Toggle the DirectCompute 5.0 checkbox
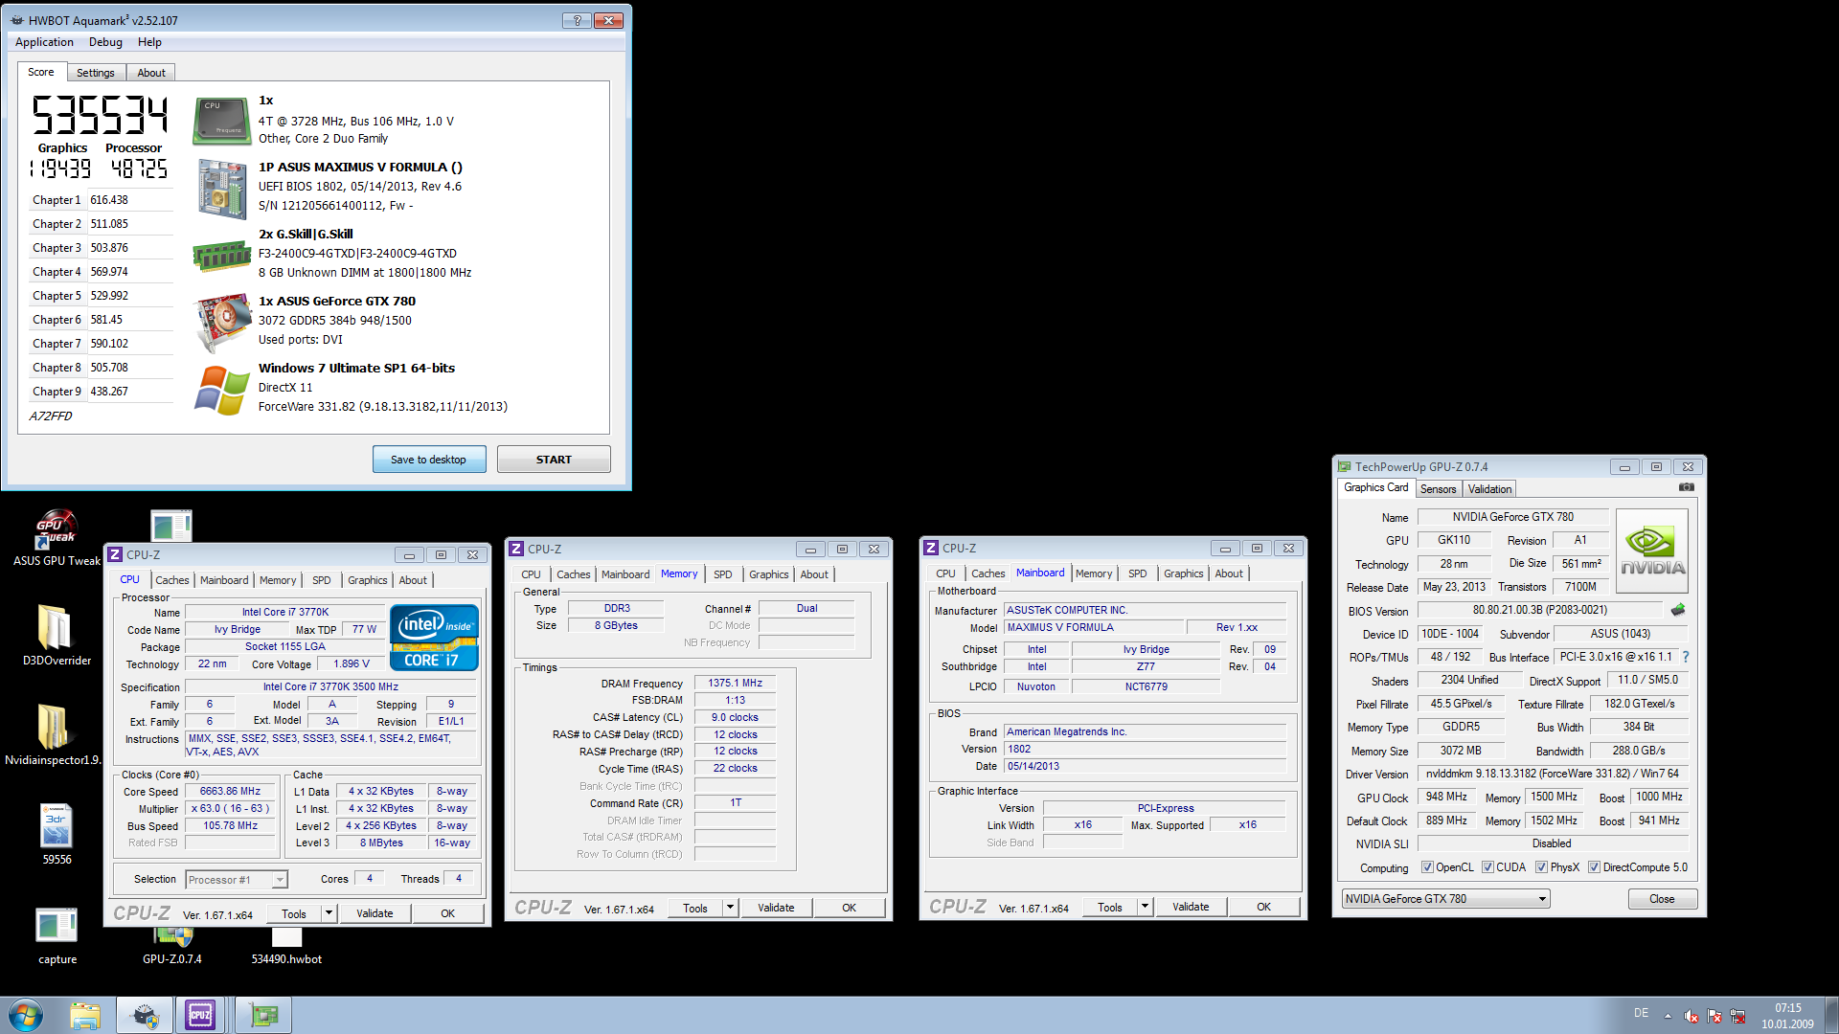Viewport: 1839px width, 1034px height. 1594,867
